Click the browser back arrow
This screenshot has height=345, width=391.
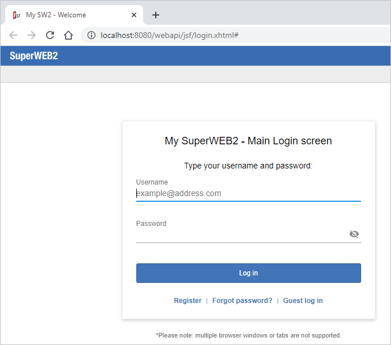pos(13,35)
